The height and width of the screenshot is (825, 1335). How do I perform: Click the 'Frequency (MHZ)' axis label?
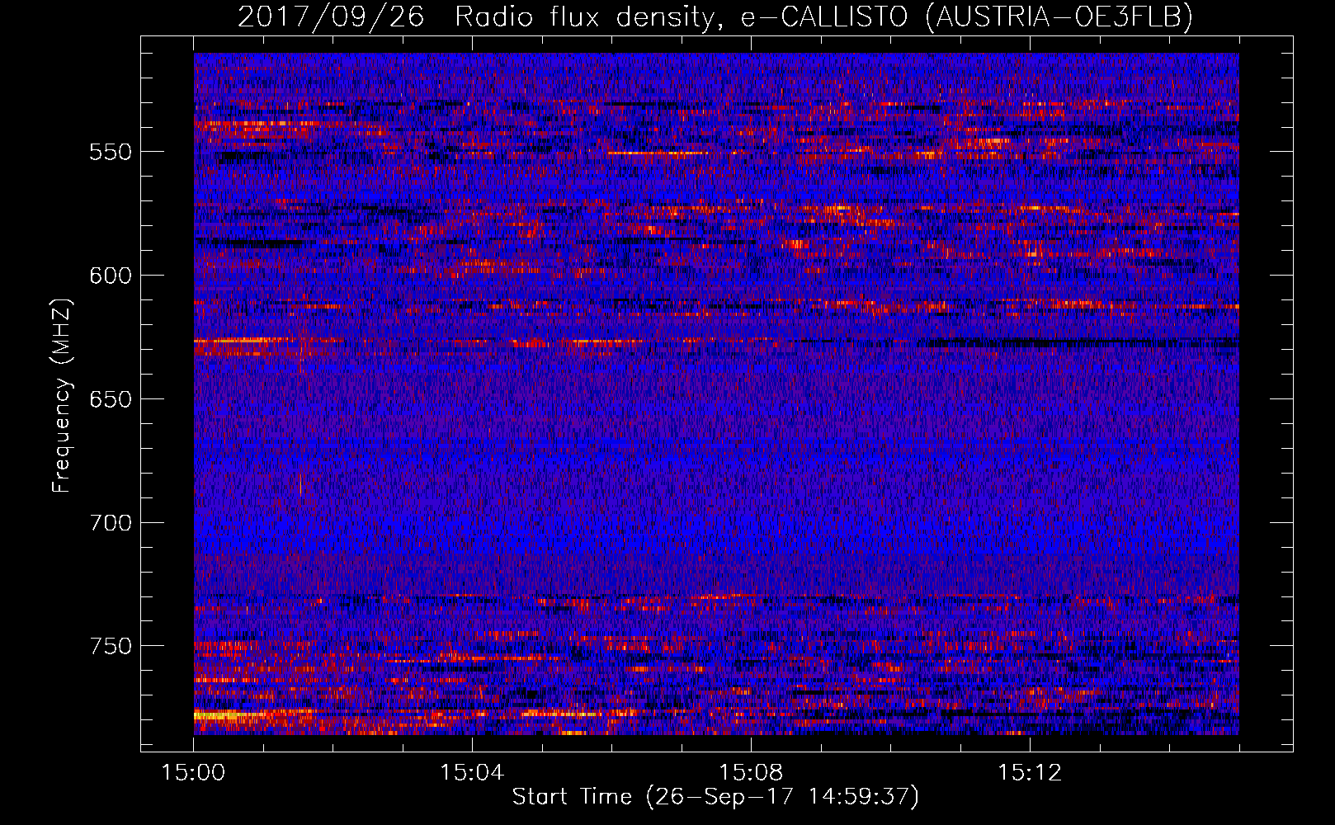[x=62, y=395]
